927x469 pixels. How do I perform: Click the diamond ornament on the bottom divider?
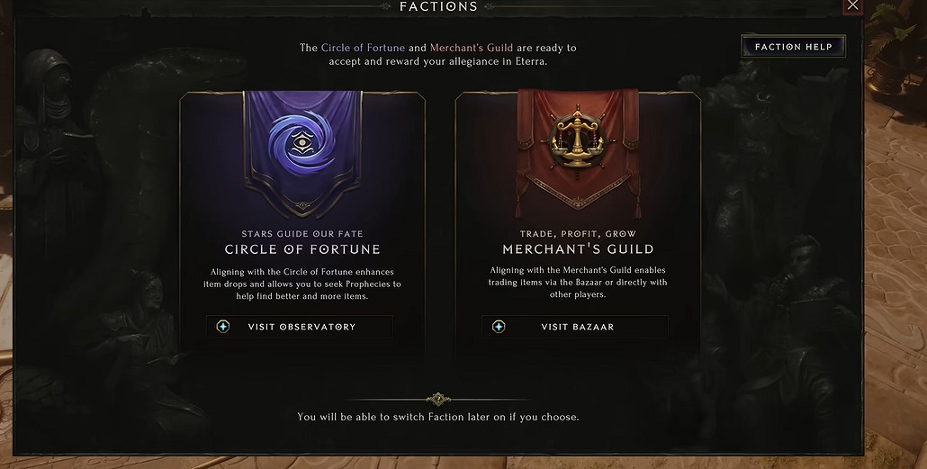click(x=438, y=399)
